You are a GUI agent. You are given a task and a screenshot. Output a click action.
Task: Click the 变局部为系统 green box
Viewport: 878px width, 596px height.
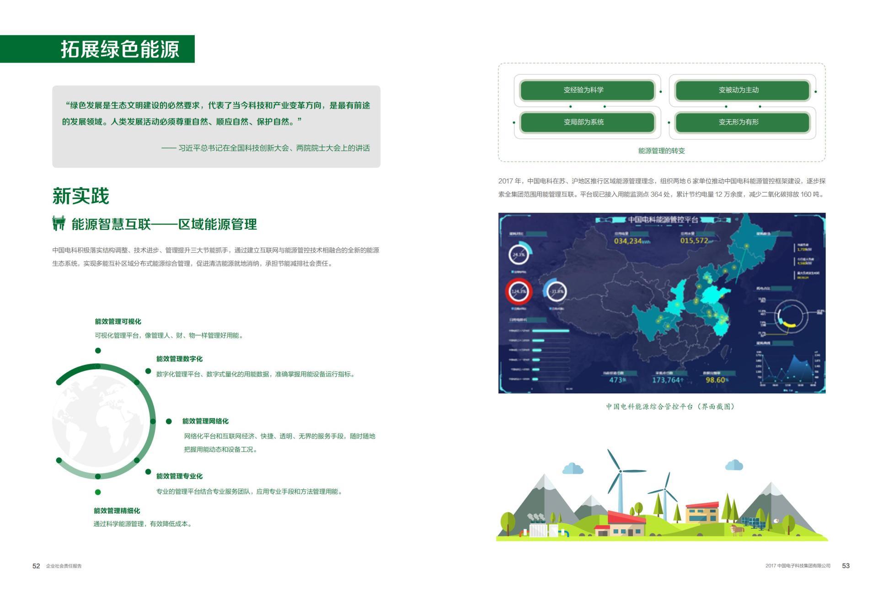pyautogui.click(x=588, y=122)
